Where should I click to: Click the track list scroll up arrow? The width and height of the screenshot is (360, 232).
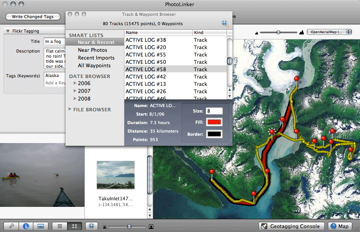click(229, 90)
